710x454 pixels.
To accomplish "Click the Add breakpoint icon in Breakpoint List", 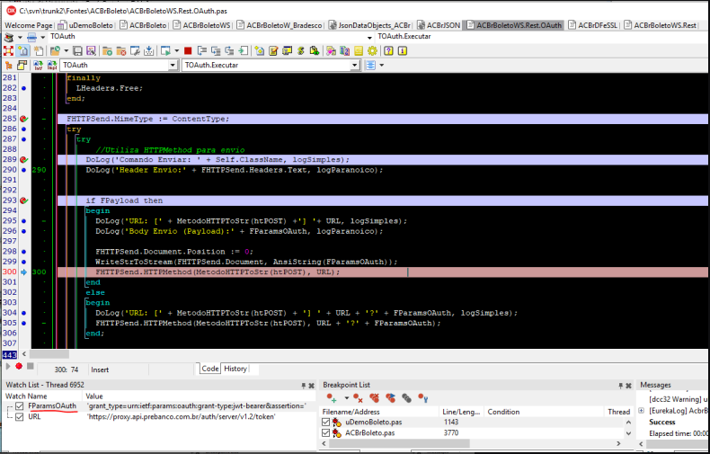I will point(332,398).
